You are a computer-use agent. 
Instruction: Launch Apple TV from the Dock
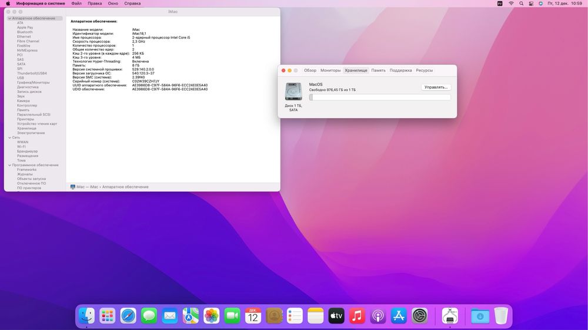(336, 316)
